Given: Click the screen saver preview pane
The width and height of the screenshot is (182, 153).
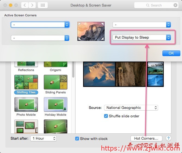Looking at the screenshot, I should pos(123,74).
